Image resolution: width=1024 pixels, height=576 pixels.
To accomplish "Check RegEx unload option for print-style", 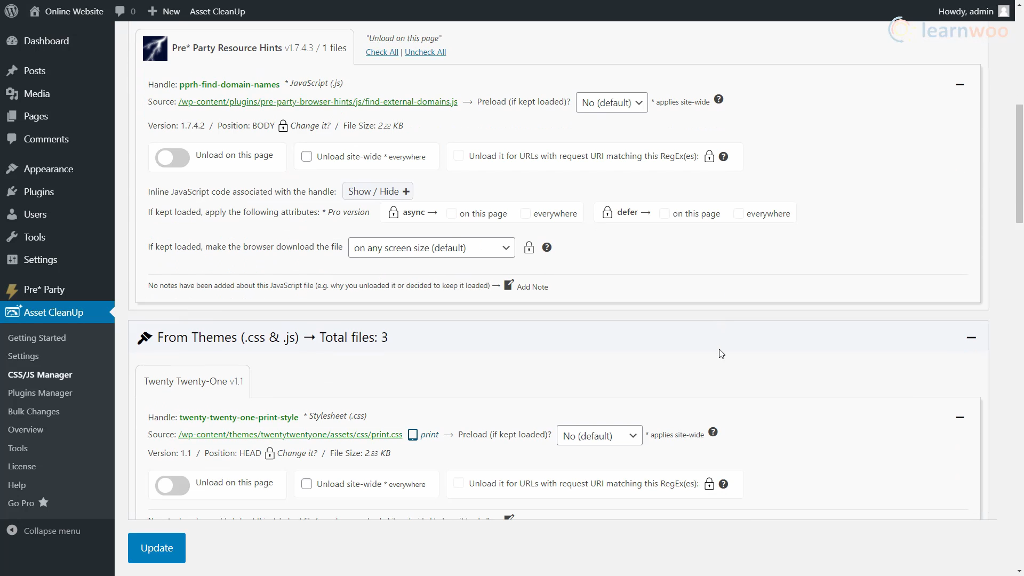I will pos(459,483).
